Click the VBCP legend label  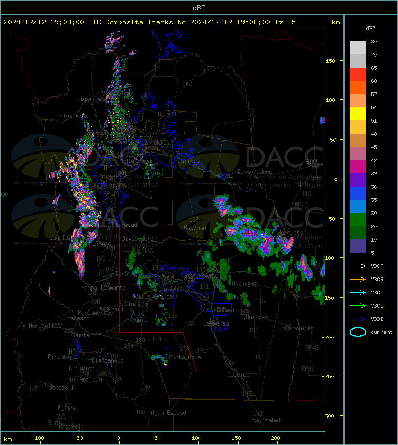[377, 266]
